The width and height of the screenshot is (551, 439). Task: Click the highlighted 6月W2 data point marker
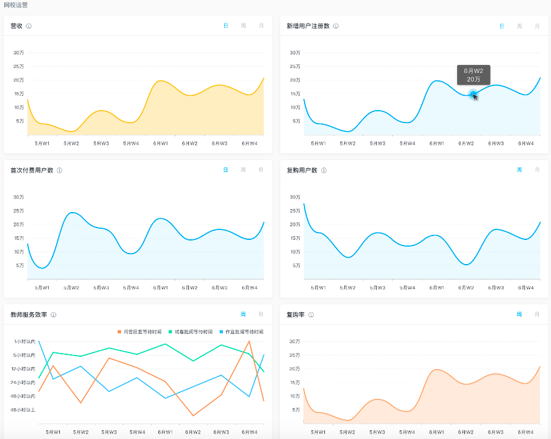(473, 95)
